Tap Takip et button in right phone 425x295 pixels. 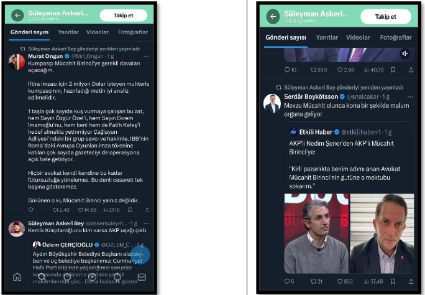coord(386,17)
